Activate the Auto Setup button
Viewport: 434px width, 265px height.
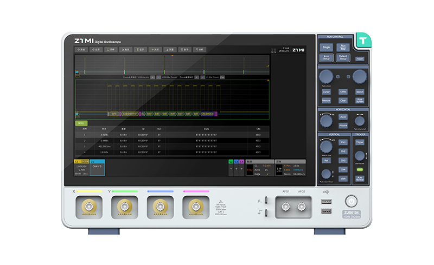(x=327, y=58)
